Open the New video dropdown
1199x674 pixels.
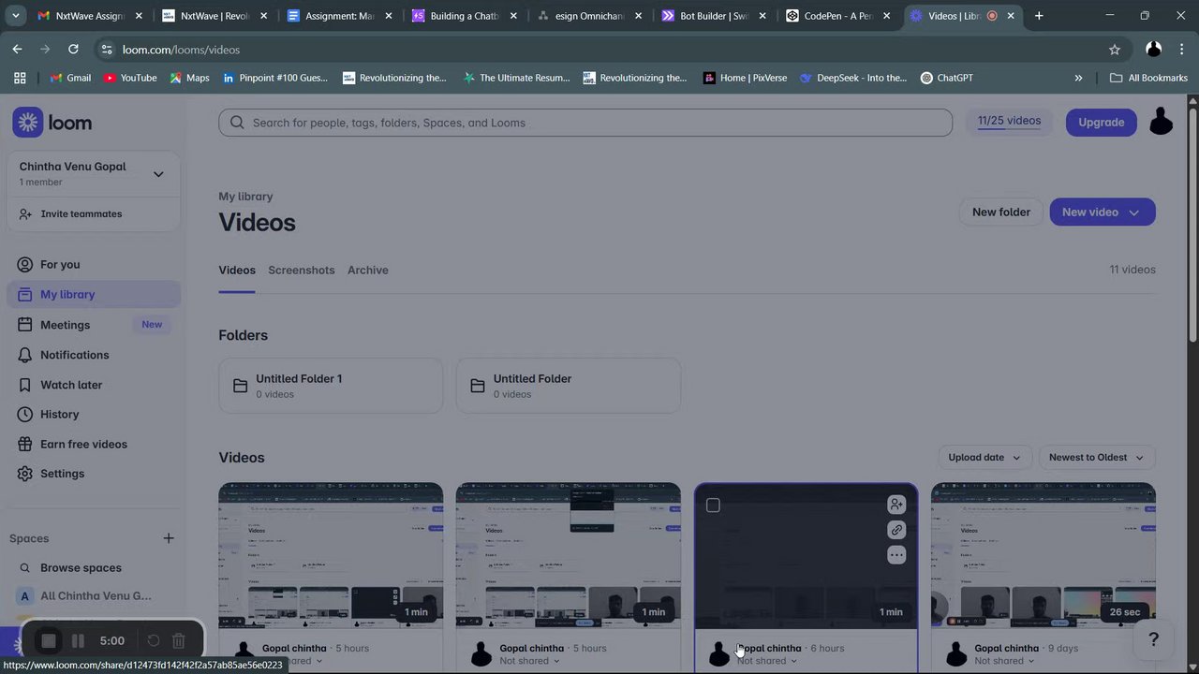[1103, 212]
